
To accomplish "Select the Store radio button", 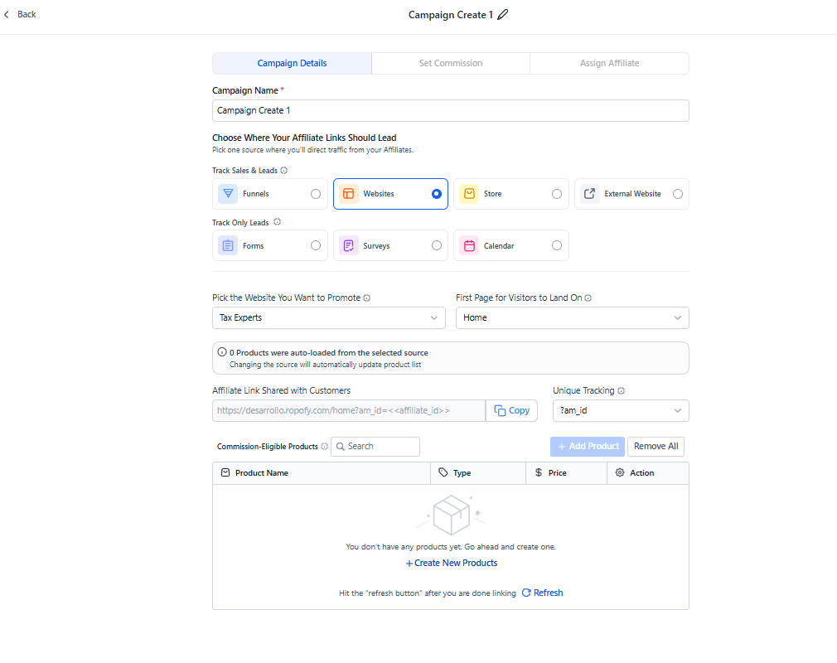I will 557,194.
